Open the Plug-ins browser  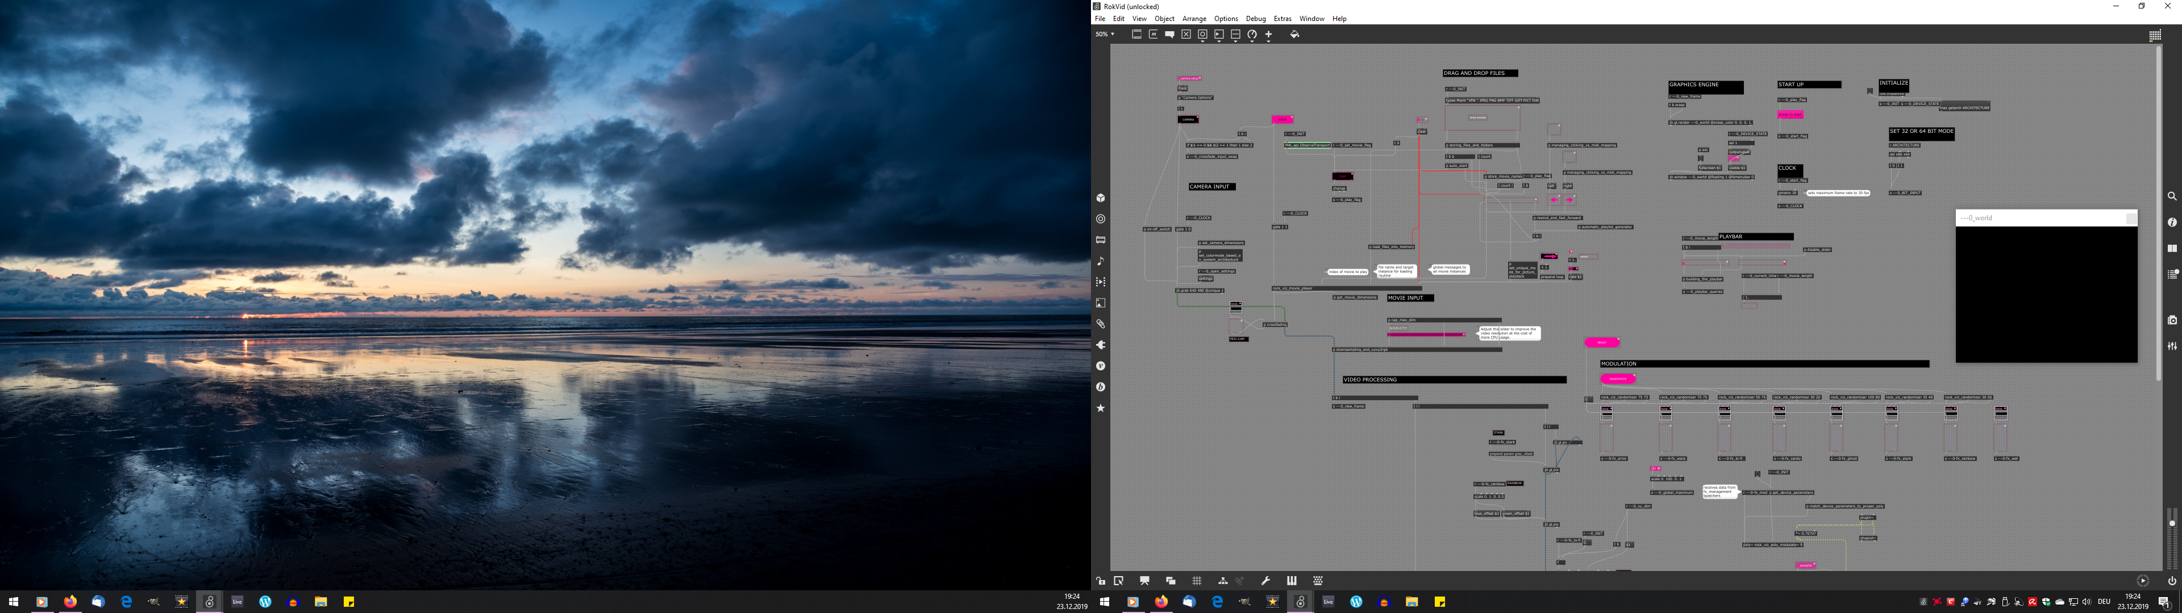pos(1100,346)
